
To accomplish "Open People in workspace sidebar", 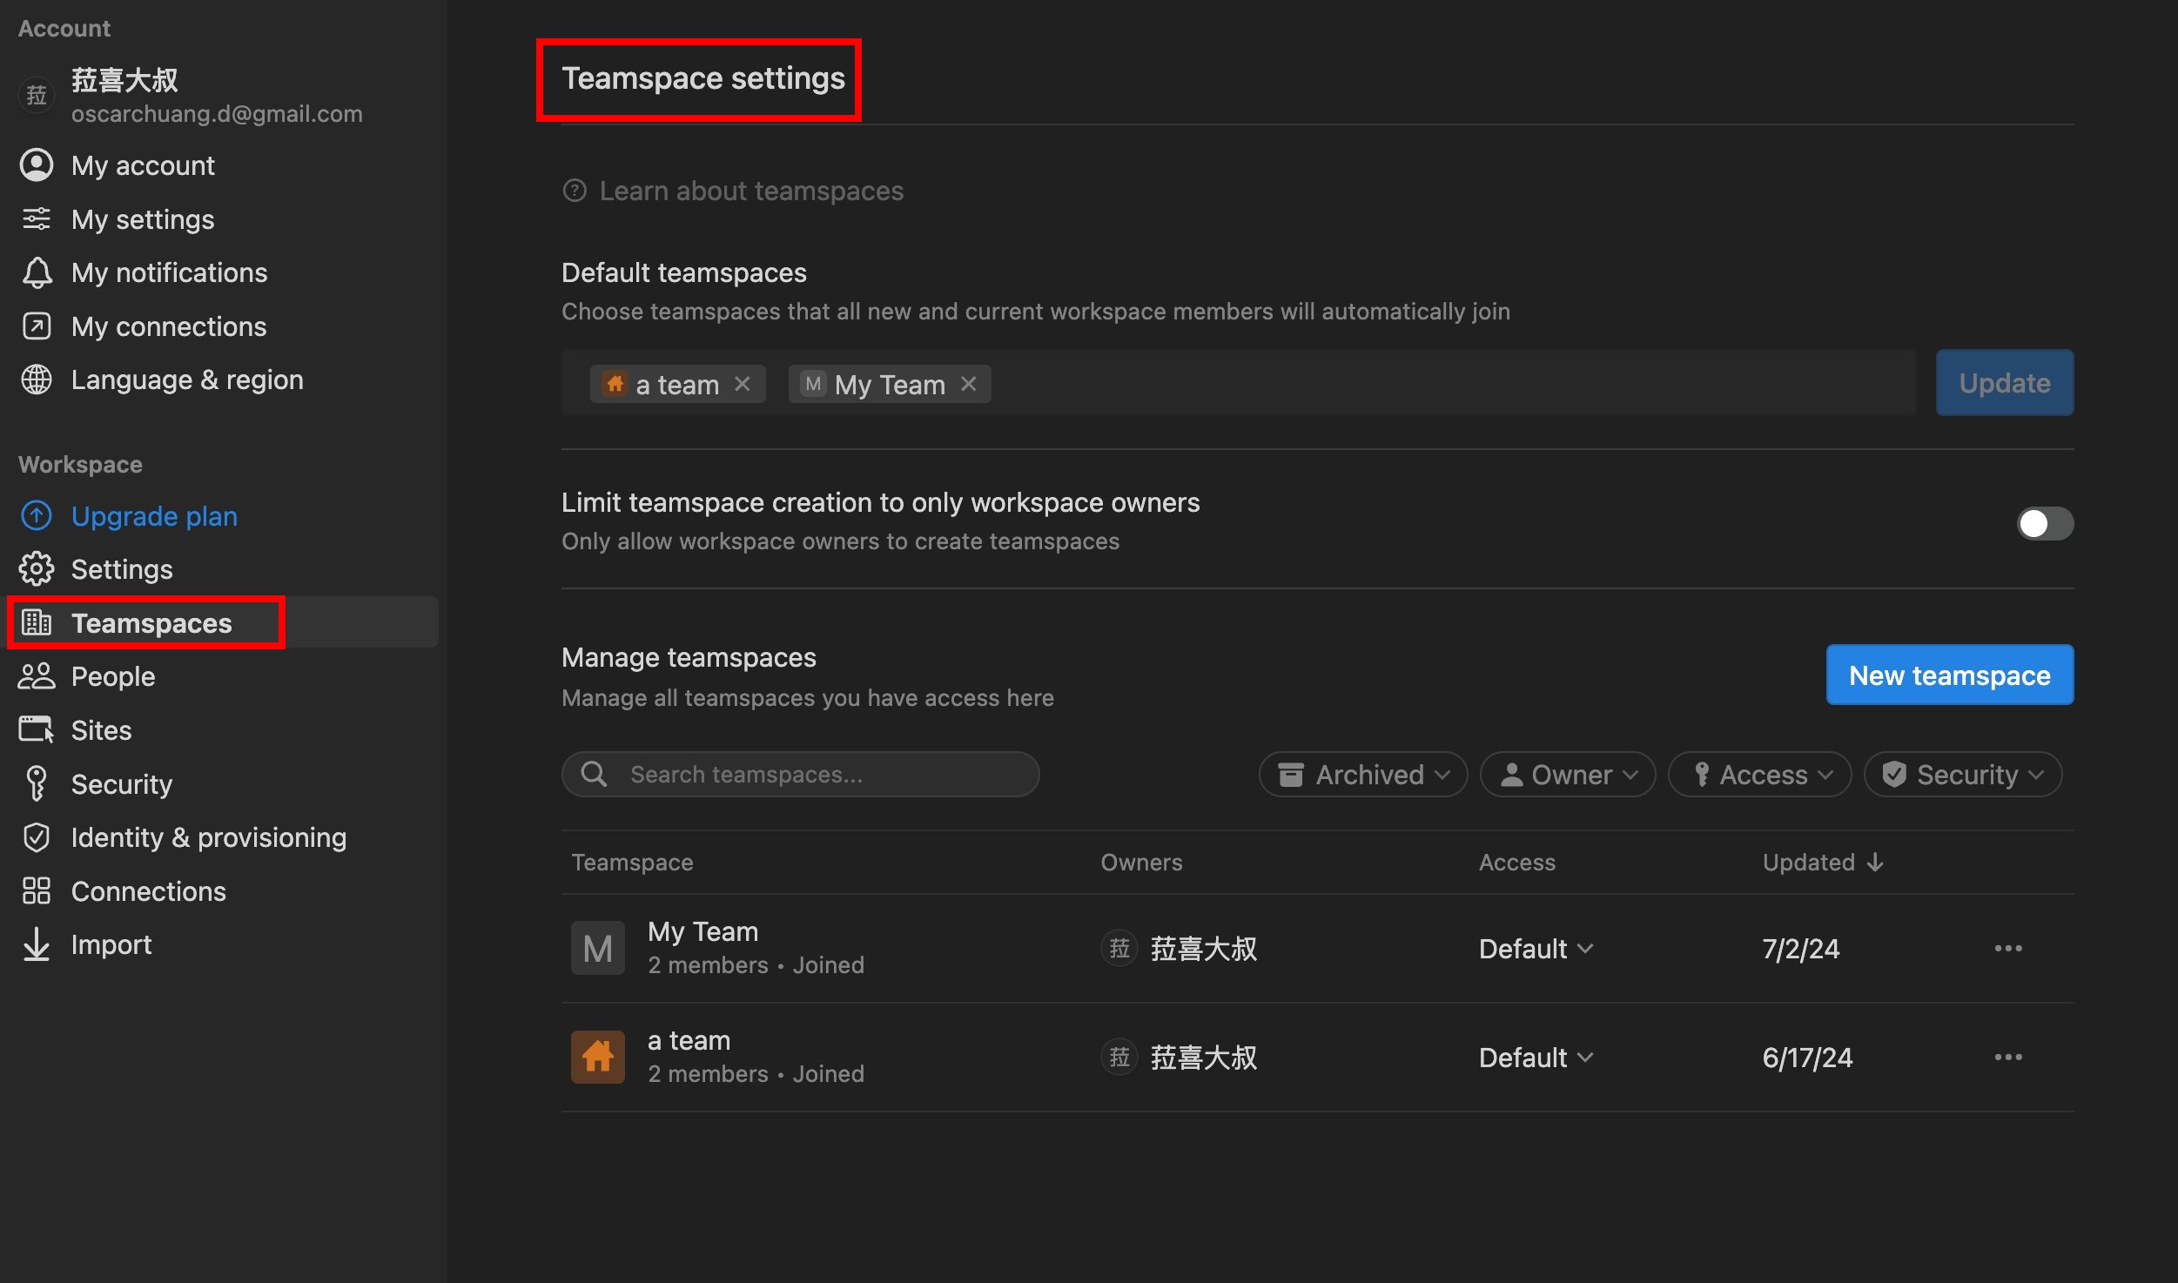I will tap(113, 676).
